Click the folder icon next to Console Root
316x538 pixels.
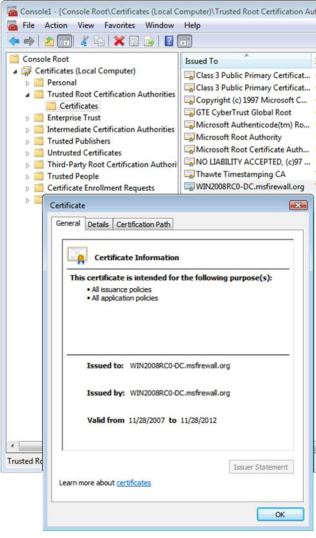14,59
